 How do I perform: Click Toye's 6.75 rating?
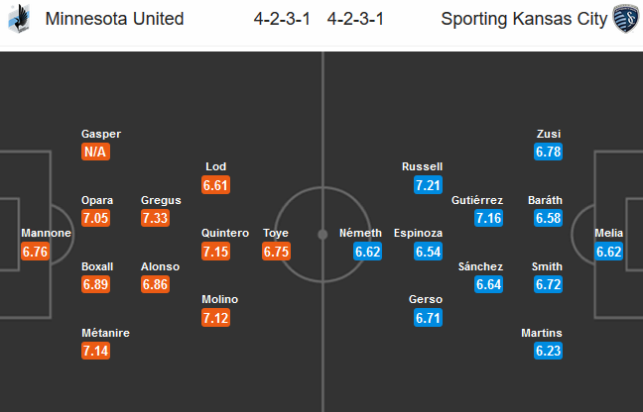(277, 252)
